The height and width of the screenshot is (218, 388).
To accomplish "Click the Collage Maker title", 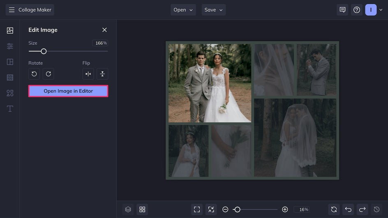I will (35, 10).
